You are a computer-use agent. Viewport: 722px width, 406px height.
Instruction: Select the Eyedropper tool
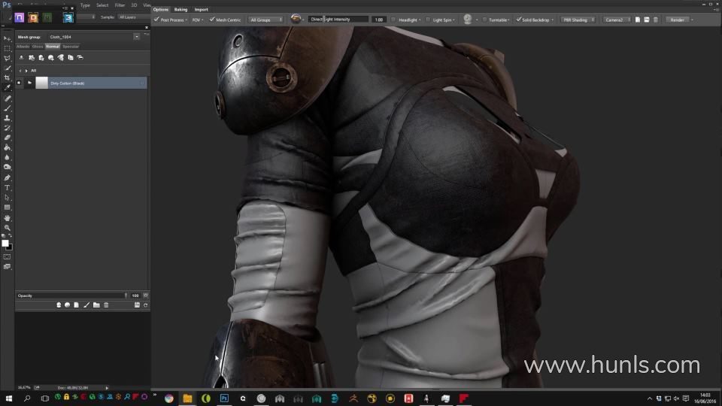click(x=7, y=87)
